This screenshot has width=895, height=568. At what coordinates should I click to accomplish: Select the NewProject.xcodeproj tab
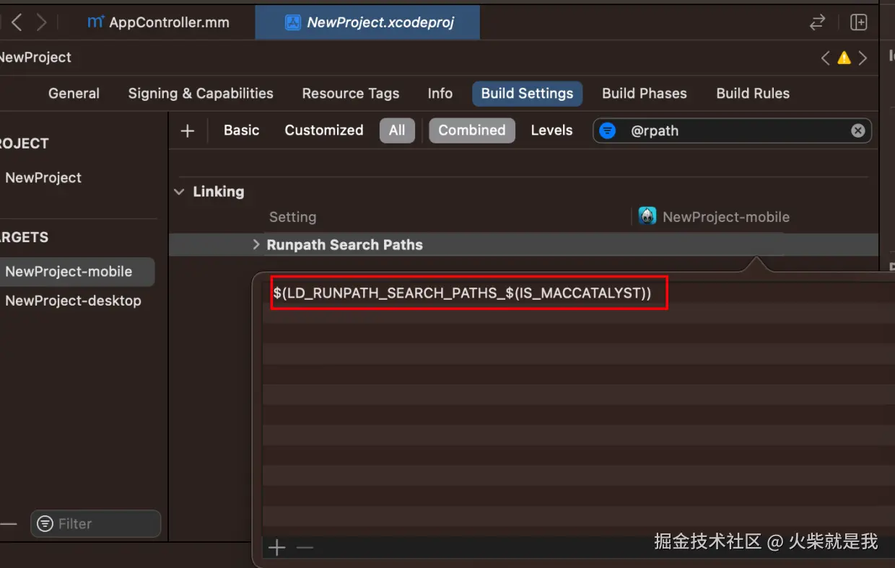click(x=367, y=22)
